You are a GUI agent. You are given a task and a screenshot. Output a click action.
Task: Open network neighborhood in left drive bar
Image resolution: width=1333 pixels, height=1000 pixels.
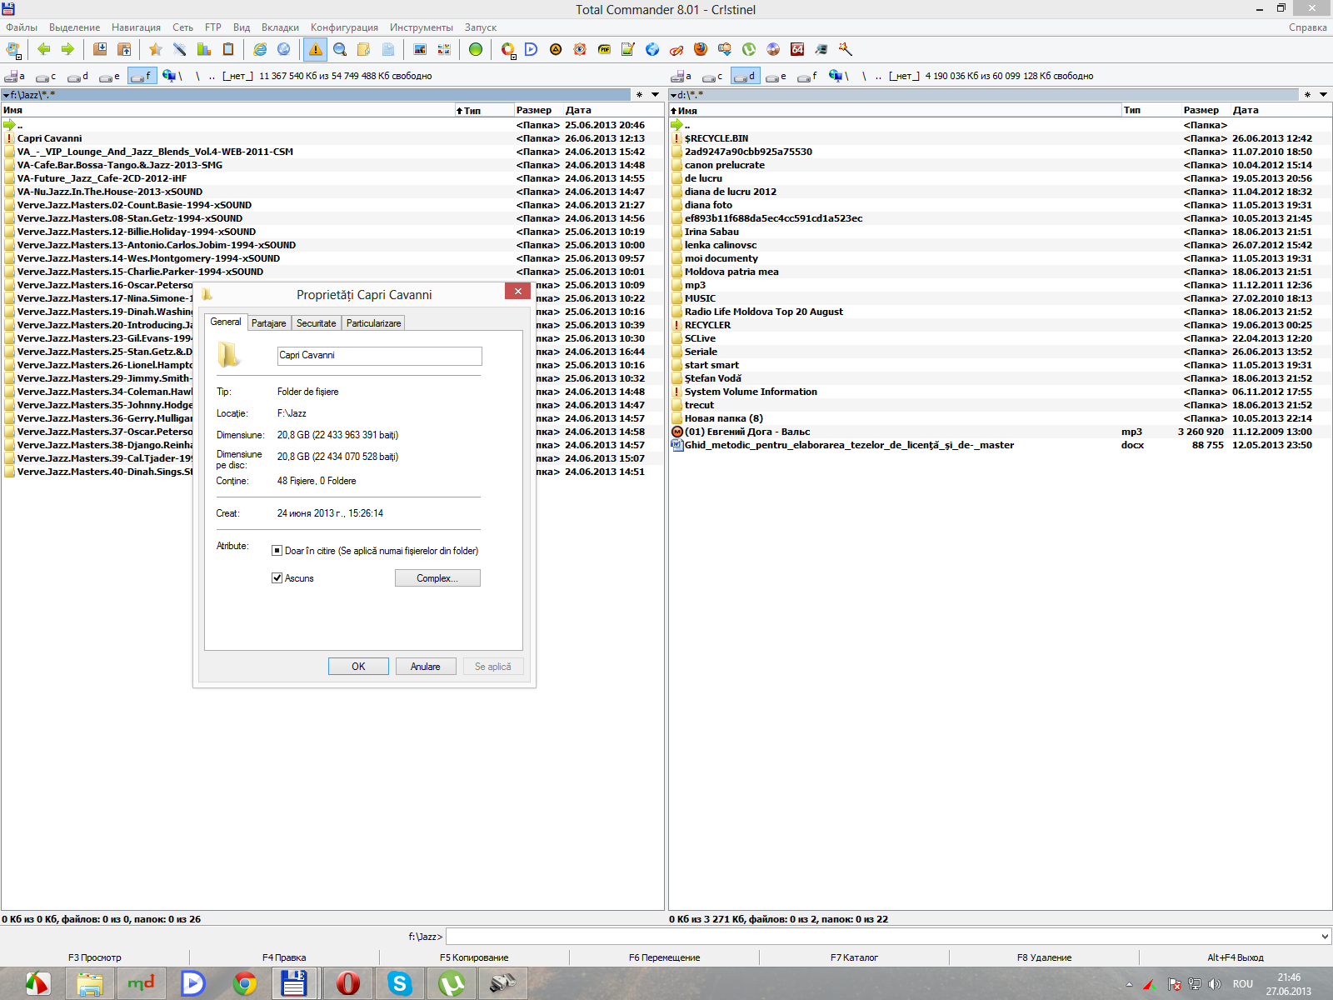coord(172,76)
